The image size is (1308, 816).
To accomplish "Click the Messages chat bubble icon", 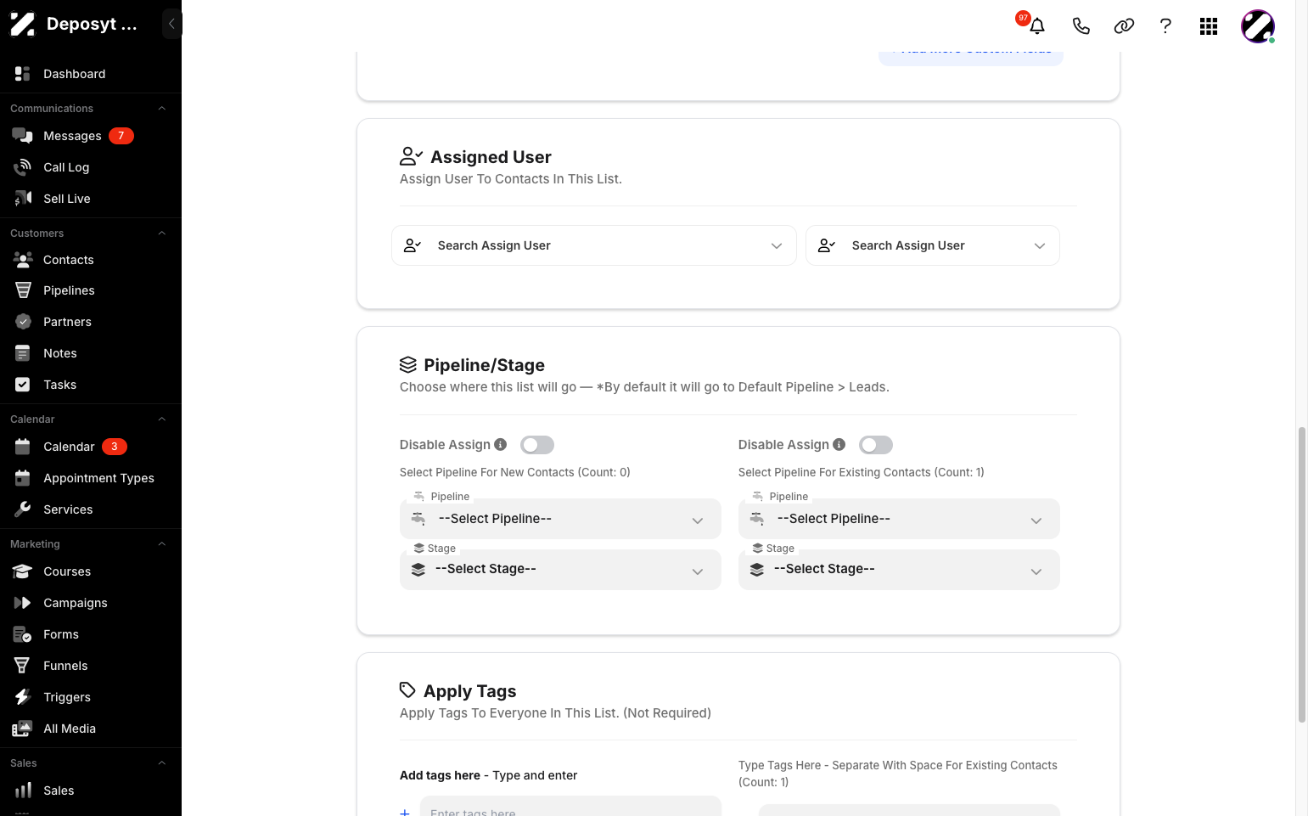I will [x=23, y=136].
